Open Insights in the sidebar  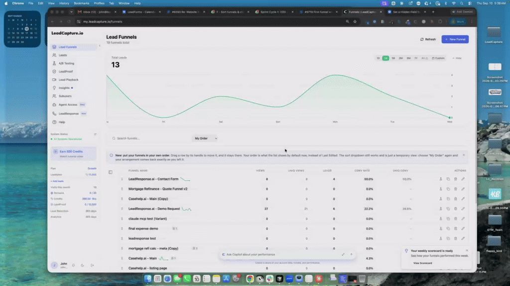[x=74, y=88]
